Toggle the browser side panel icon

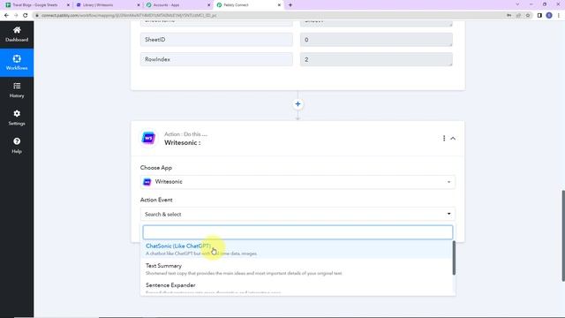[539, 16]
